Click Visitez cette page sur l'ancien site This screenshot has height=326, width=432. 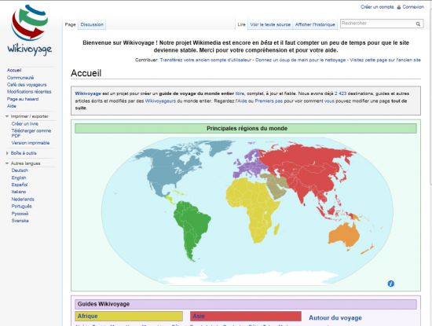point(385,60)
